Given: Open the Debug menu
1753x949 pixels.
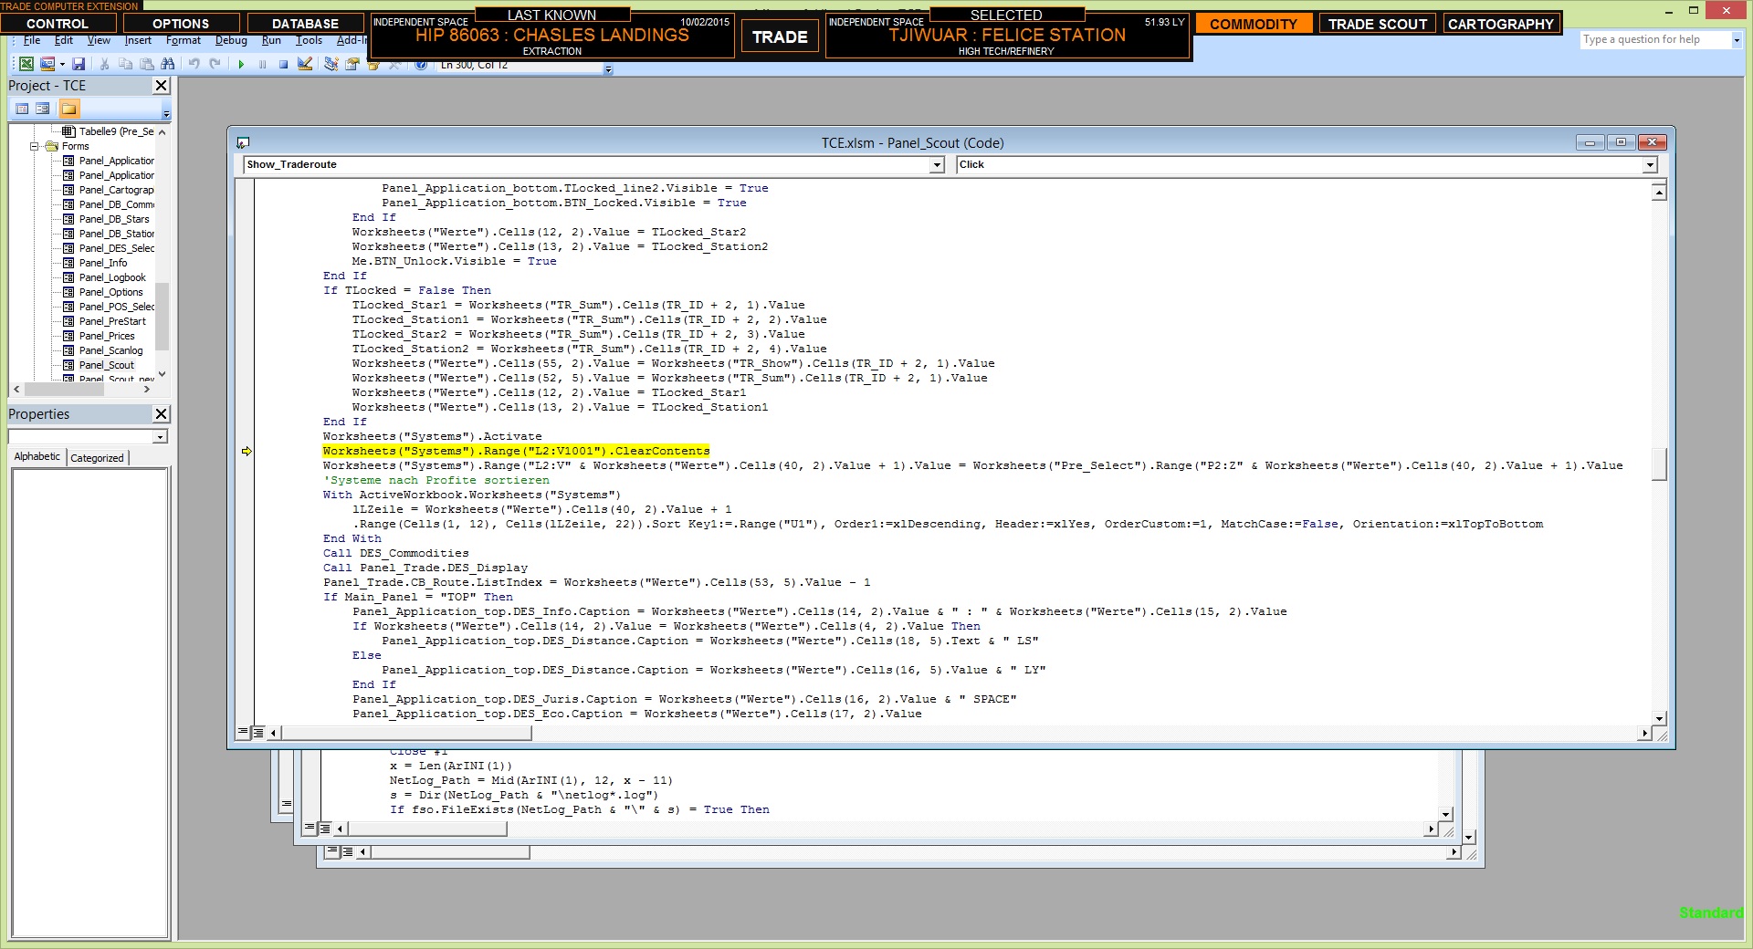Looking at the screenshot, I should tap(231, 40).
